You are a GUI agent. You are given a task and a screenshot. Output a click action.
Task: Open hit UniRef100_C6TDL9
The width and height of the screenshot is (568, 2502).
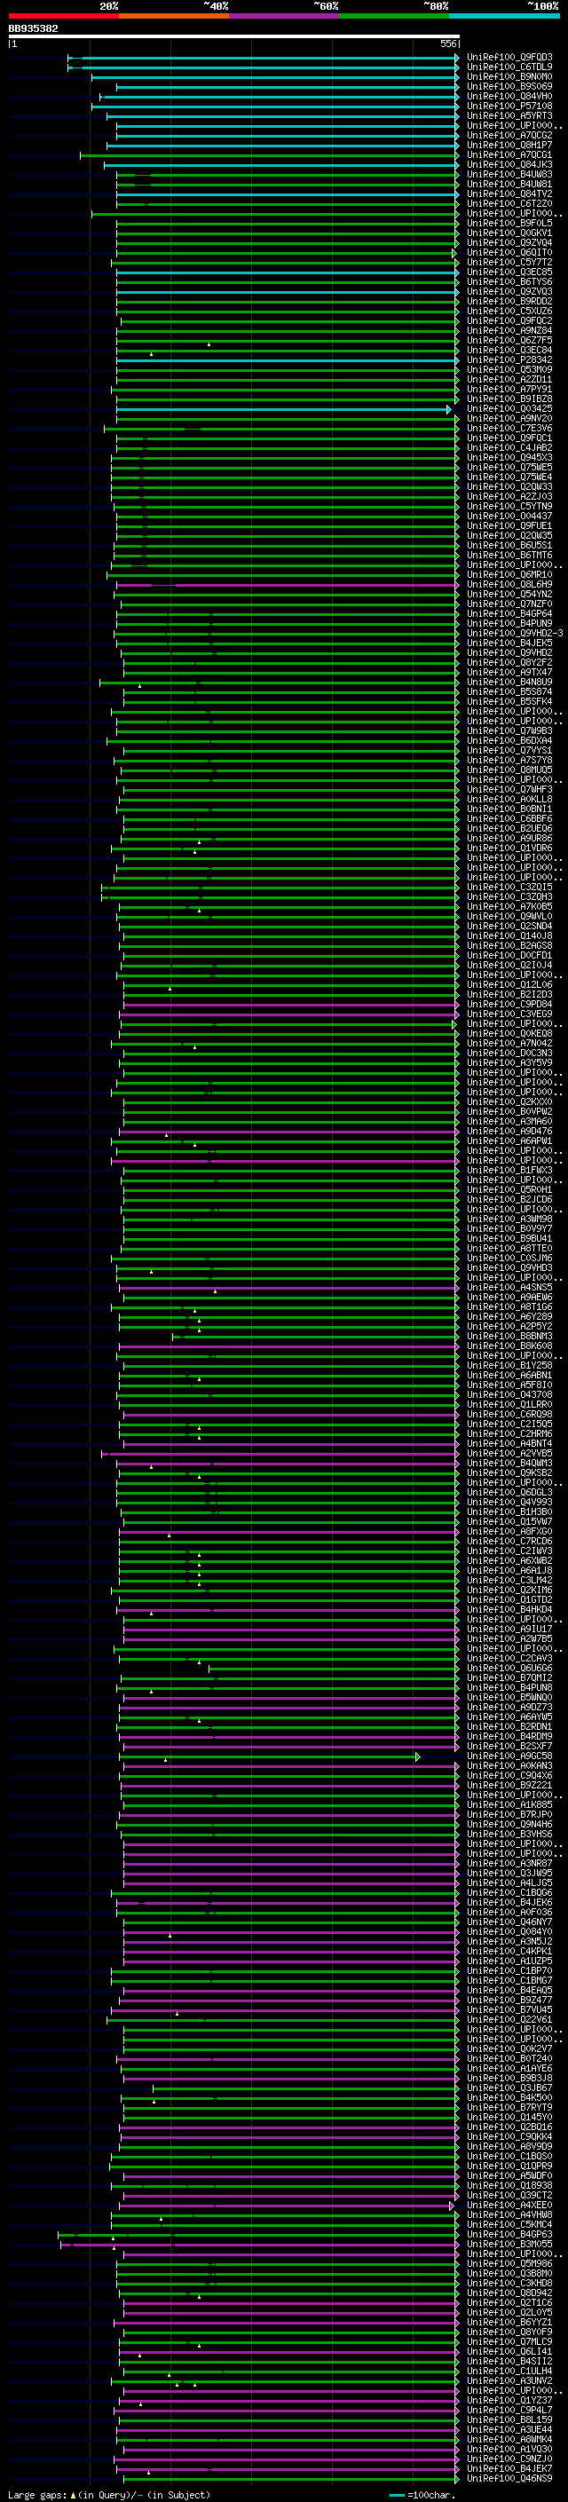[509, 67]
